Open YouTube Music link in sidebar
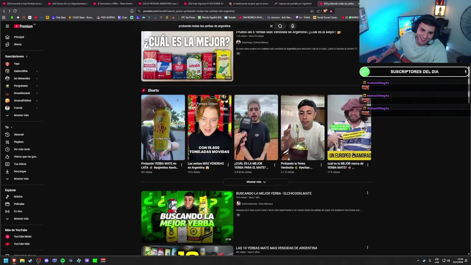Screen dimensions: 471x265 pyautogui.click(x=22, y=237)
